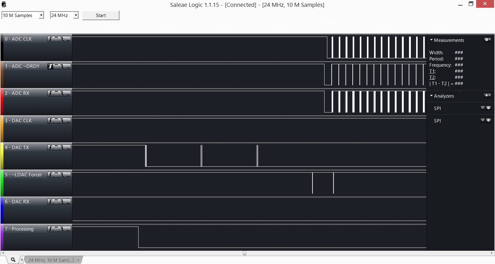Click the Frequency measurement label

click(x=440, y=65)
